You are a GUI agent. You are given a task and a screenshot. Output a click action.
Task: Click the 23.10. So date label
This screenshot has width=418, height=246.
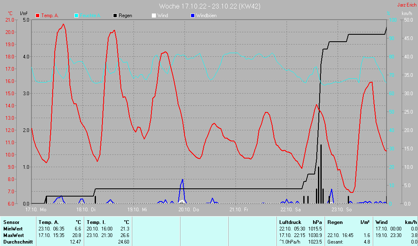tap(342, 210)
